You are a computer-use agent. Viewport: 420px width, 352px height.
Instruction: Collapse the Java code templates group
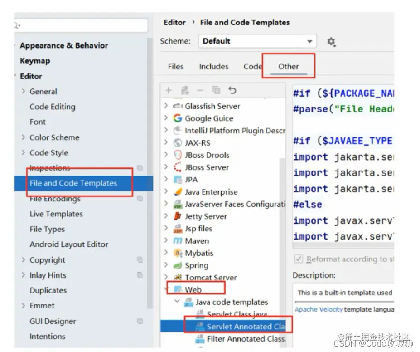177,301
